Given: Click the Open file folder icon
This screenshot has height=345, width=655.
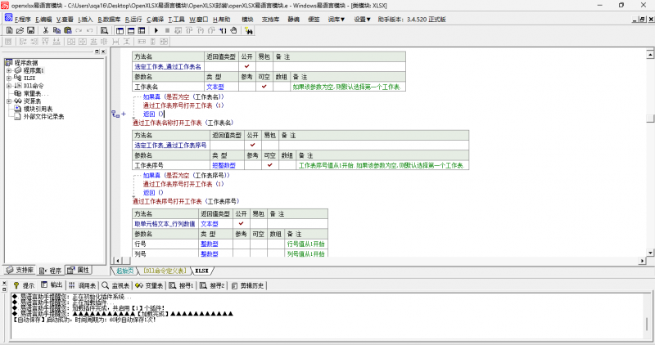Looking at the screenshot, I should coord(20,30).
